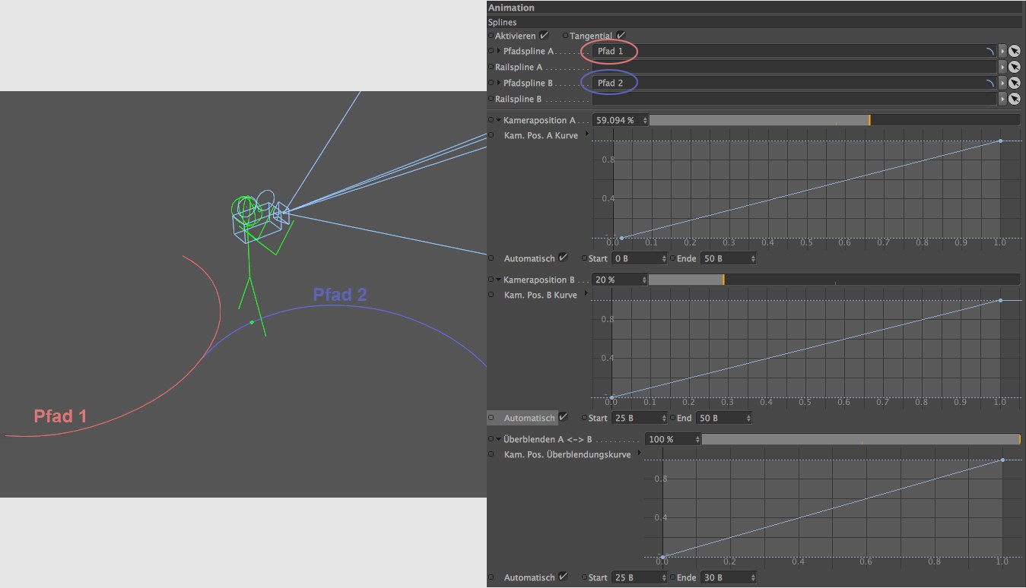Uncheck Automatisch below the Kam. Pos. A curve
This screenshot has height=588, width=1026.
[x=563, y=258]
